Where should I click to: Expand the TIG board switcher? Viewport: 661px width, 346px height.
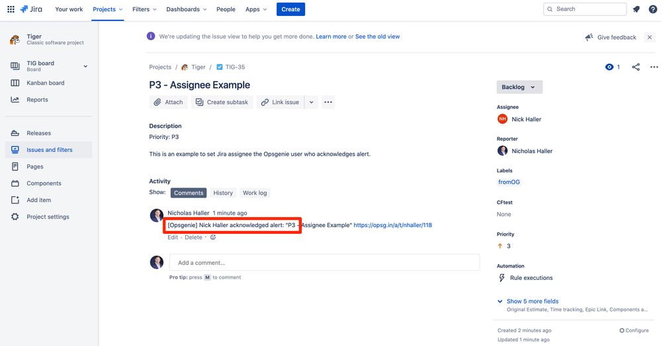point(85,66)
